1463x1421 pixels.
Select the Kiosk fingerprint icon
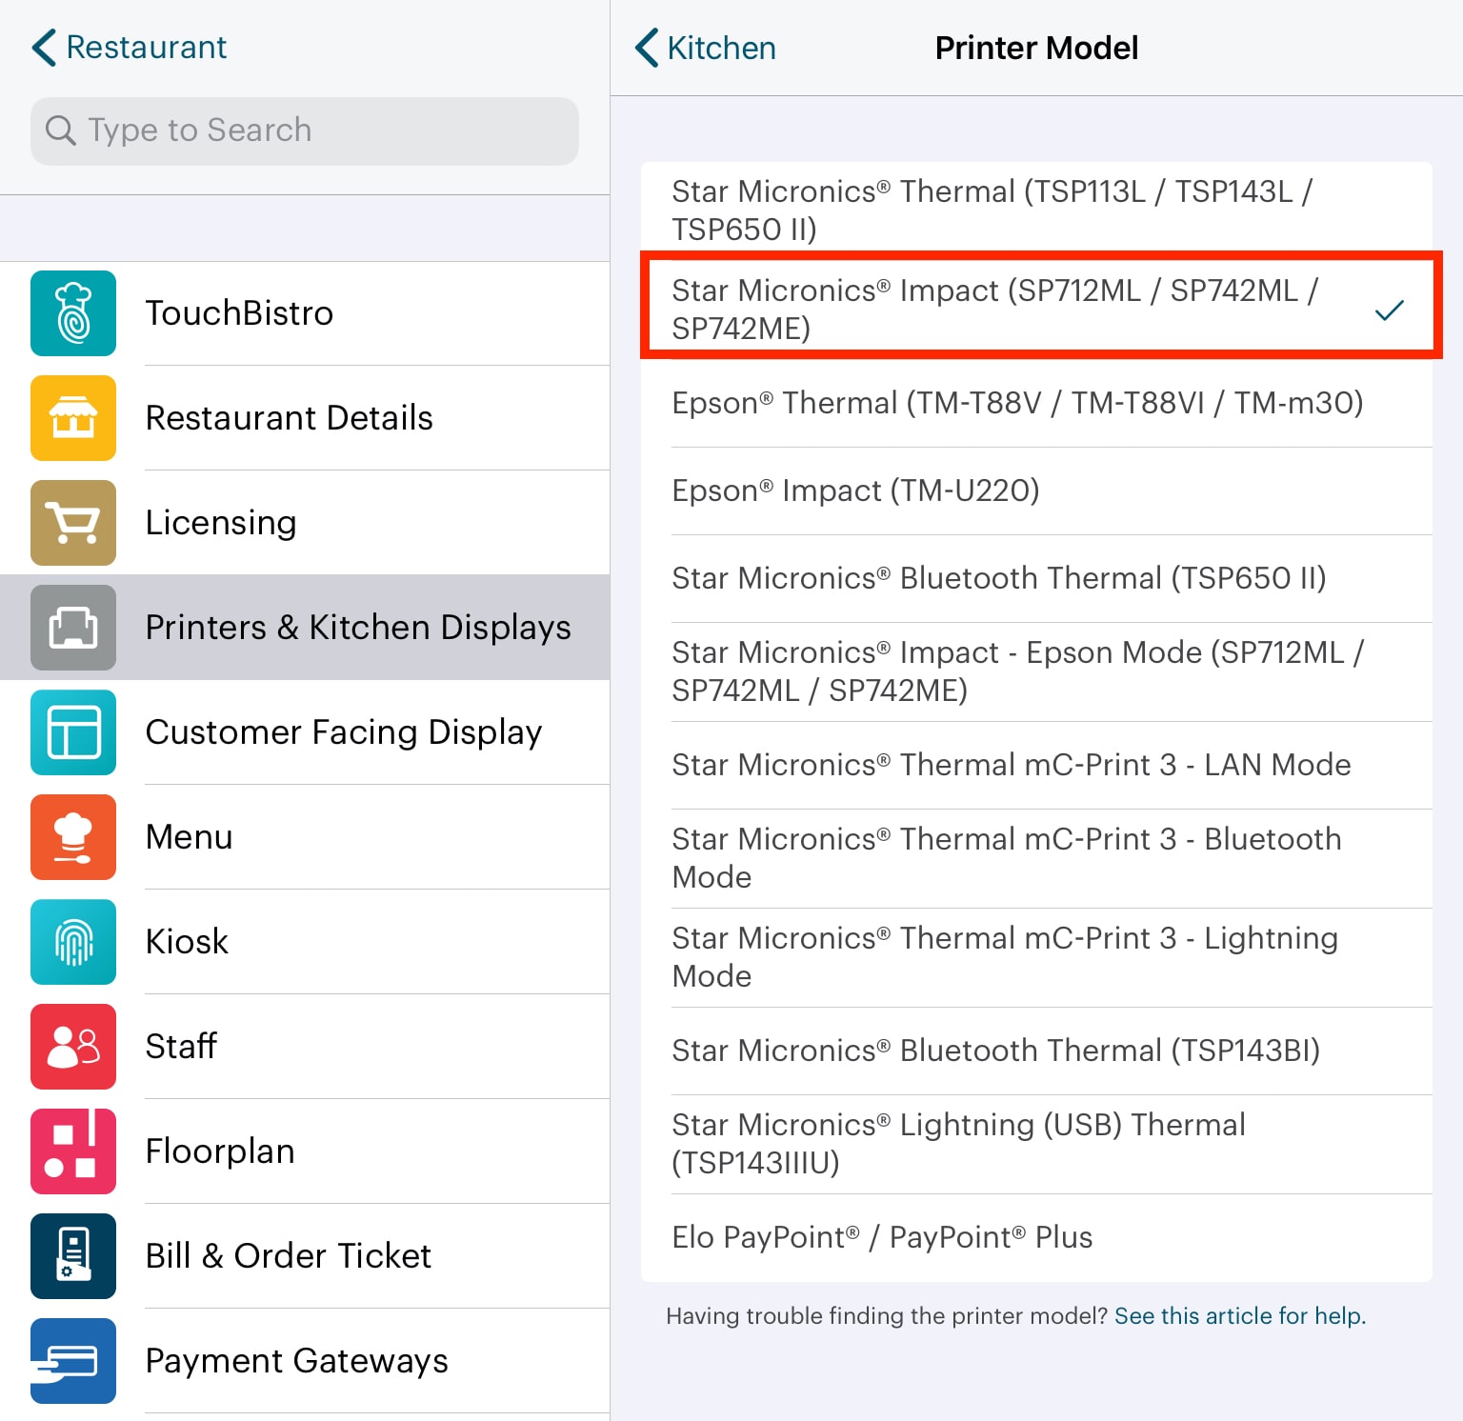[x=73, y=942]
